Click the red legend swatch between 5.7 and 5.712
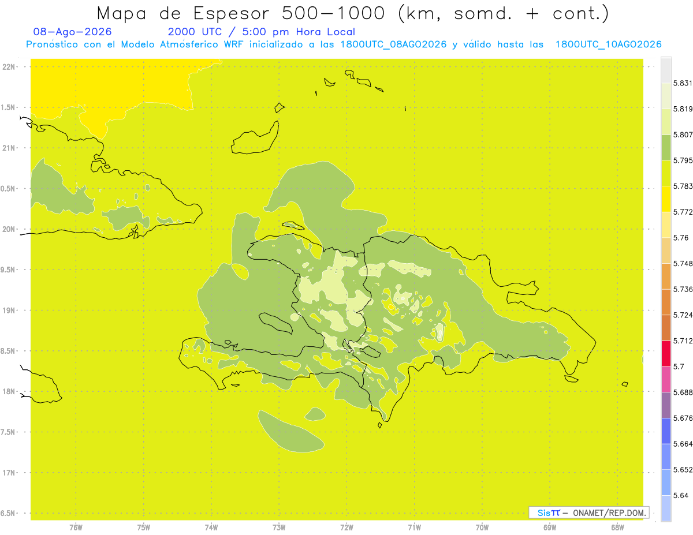The height and width of the screenshot is (535, 693). pos(666,353)
